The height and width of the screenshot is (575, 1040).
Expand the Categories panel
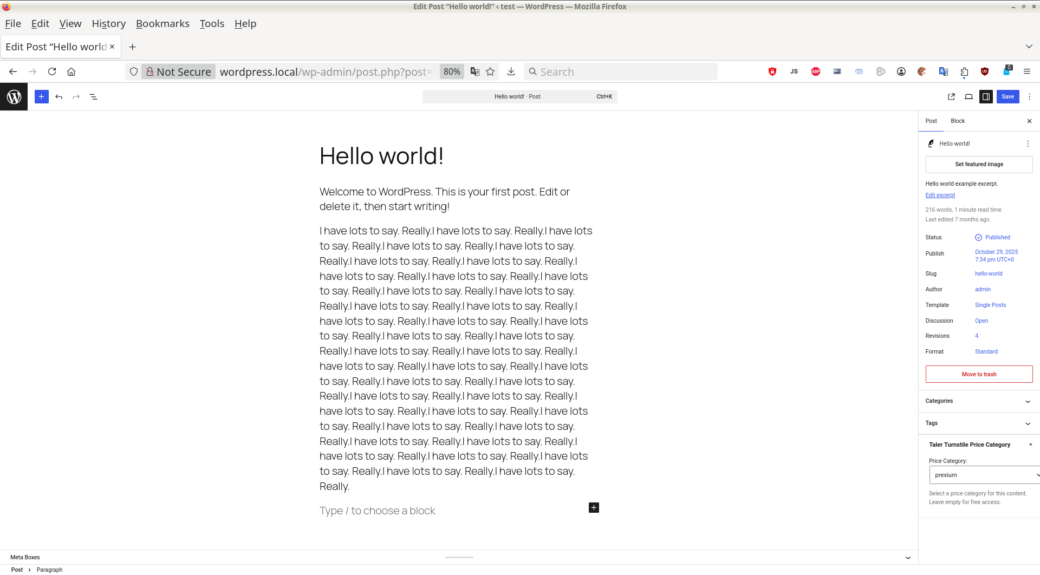[x=979, y=401]
